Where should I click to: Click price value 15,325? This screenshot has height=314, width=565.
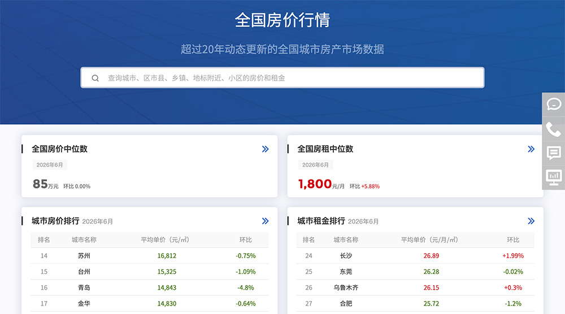tap(167, 272)
